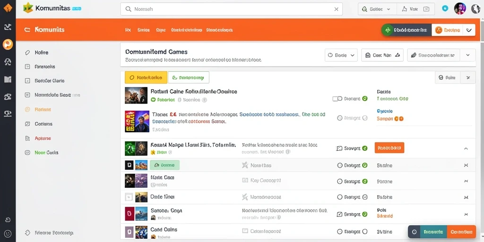This screenshot has height=242, width=484.
Task: Open the Borde dropdown
Action: 341,55
